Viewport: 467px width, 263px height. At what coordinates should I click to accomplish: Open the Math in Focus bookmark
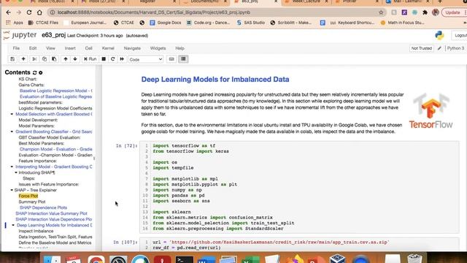402,23
